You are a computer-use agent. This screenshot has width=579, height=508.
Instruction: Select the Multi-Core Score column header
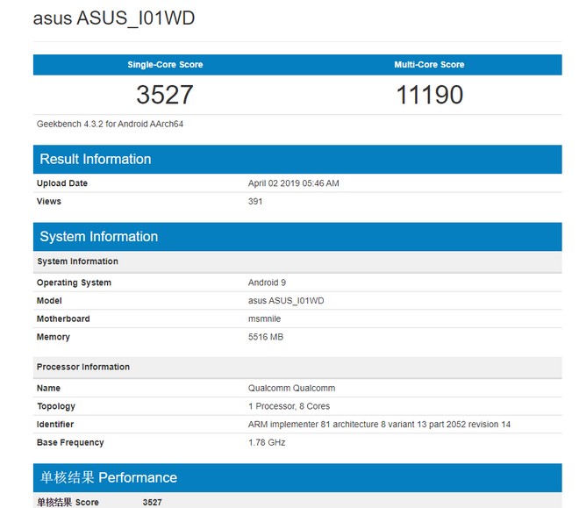coord(429,65)
